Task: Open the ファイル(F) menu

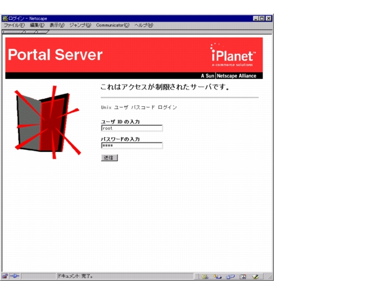Action: tap(14, 25)
